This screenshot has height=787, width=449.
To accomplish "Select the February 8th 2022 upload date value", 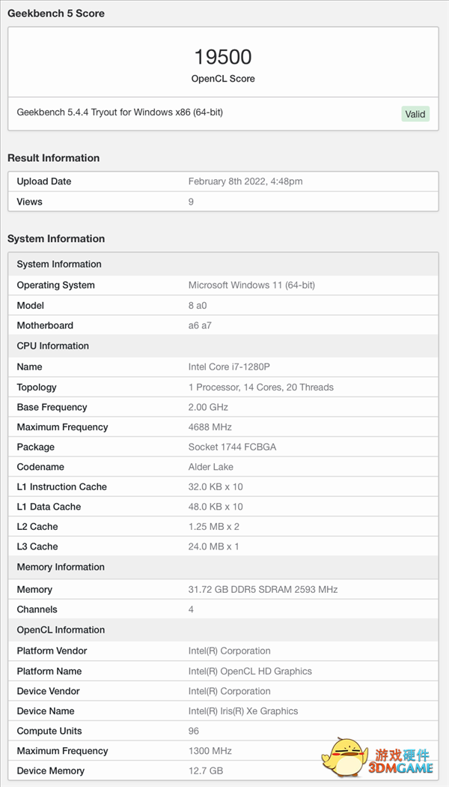I will point(245,181).
